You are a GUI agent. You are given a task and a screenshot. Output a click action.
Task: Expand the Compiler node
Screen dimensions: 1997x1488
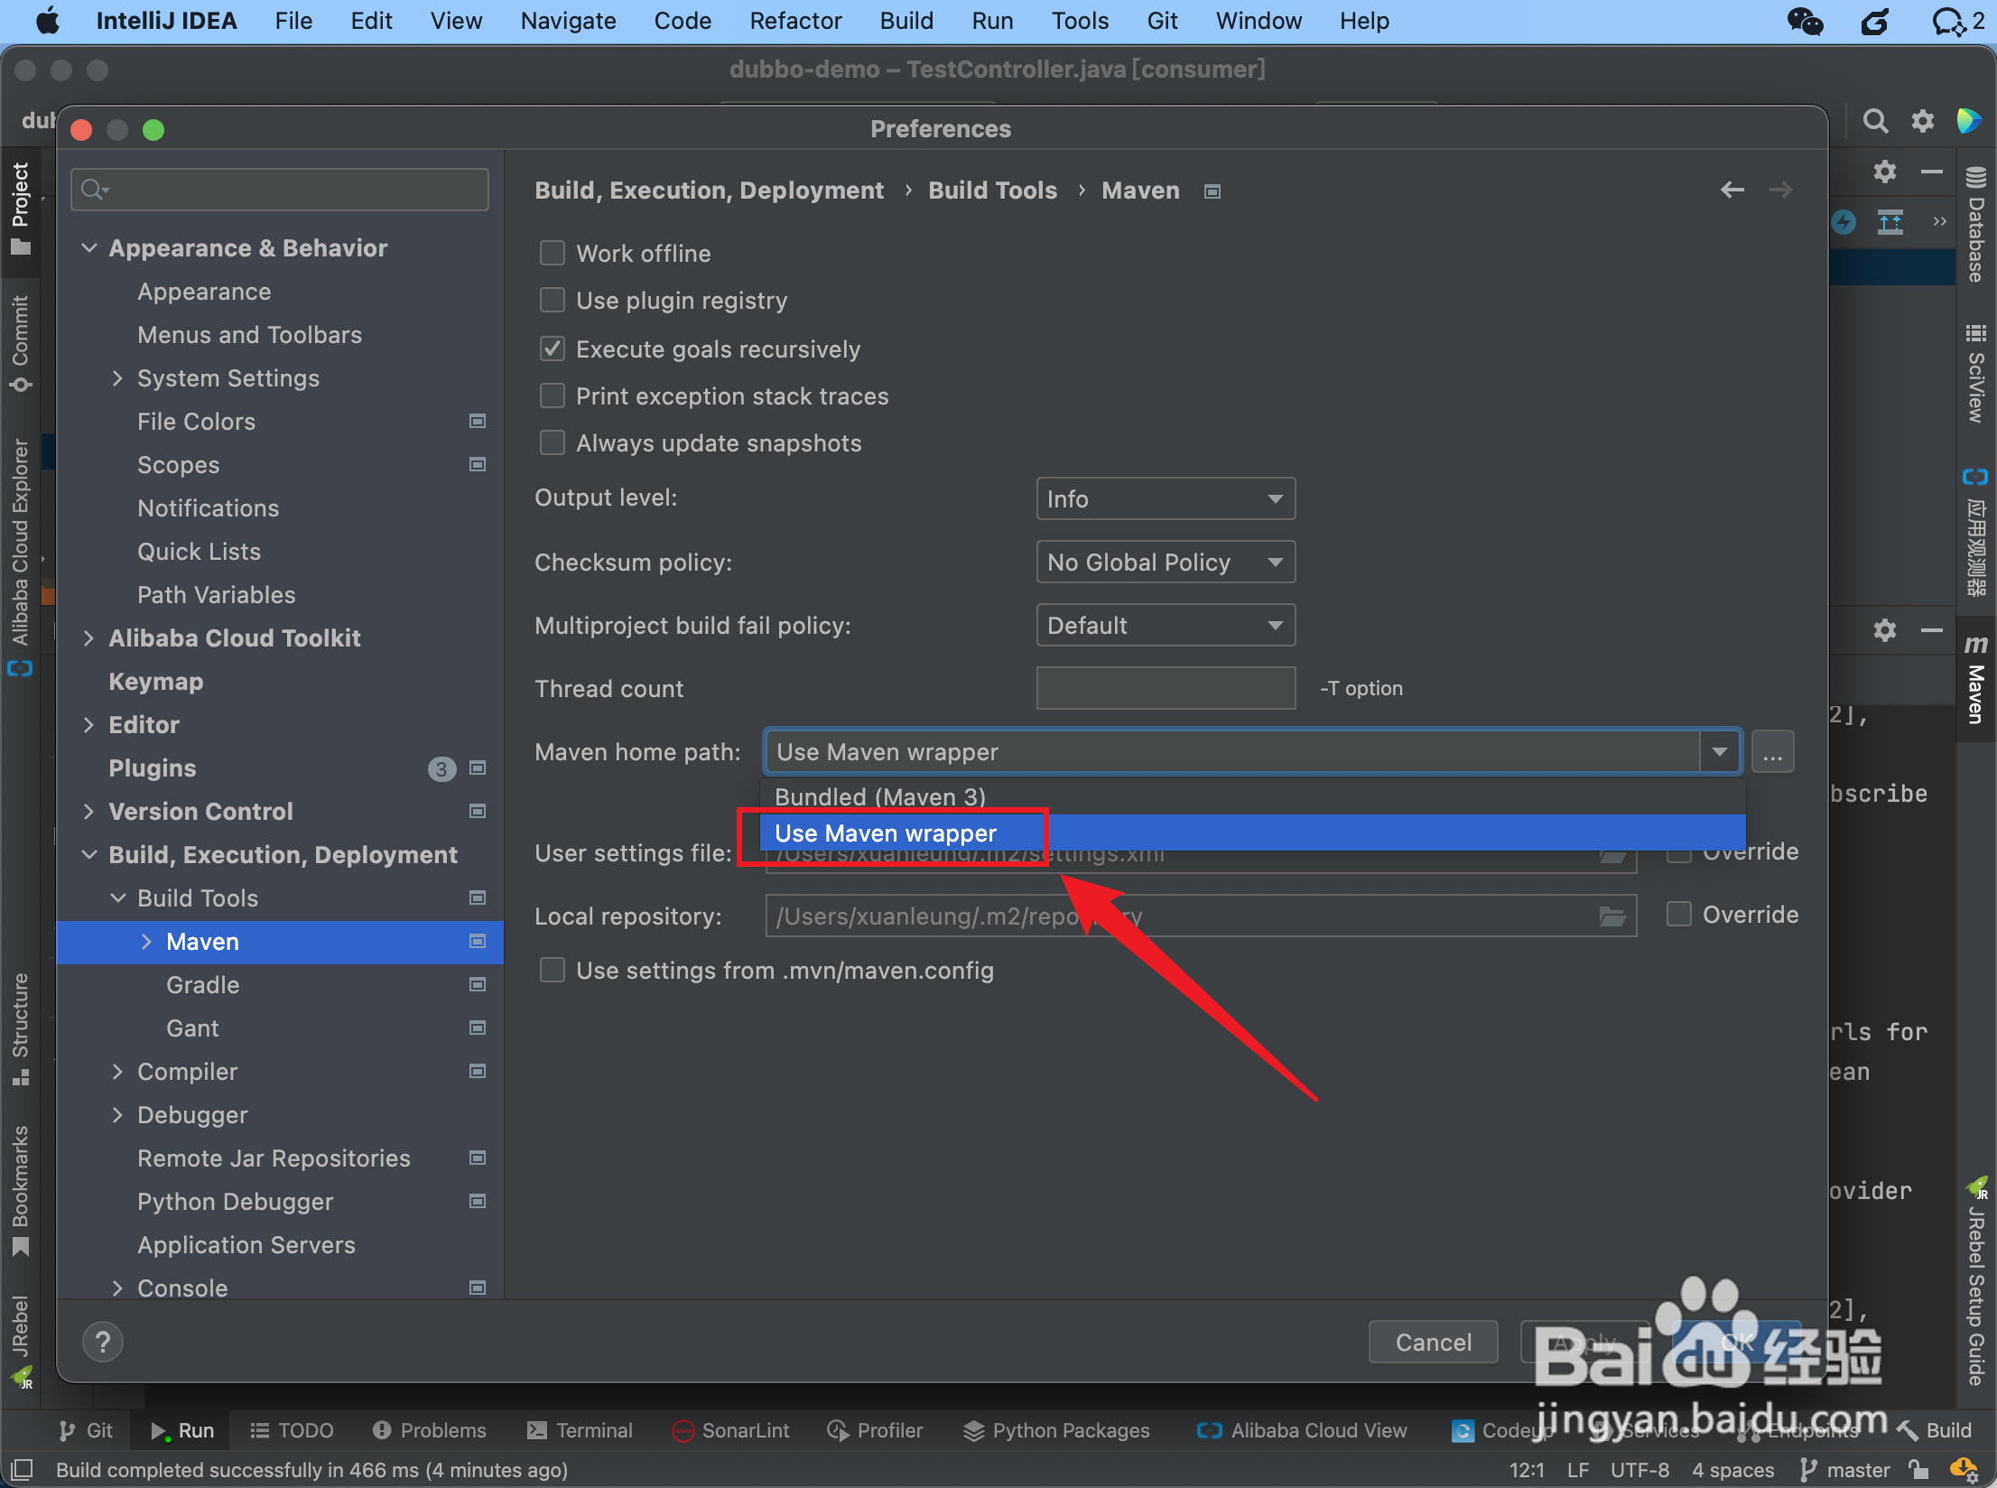[x=117, y=1071]
